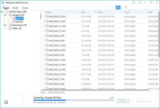This screenshot has width=160, height=108.
Task: Click the date 2015/8/4 9:48:02
Action: click(106, 50)
